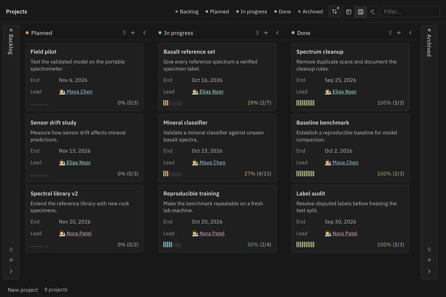Open the Basalt reference set card title
The width and height of the screenshot is (446, 297).
[189, 52]
